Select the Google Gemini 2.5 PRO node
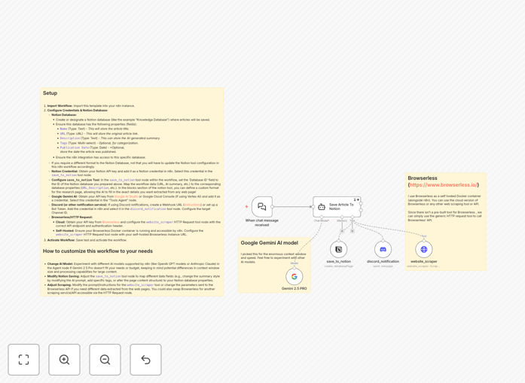Viewport: 525px width, 383px height. 295,277
